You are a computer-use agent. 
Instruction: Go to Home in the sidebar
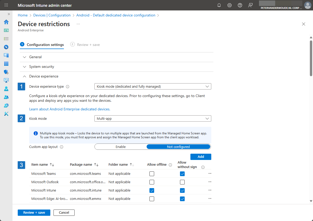(x=6, y=22)
